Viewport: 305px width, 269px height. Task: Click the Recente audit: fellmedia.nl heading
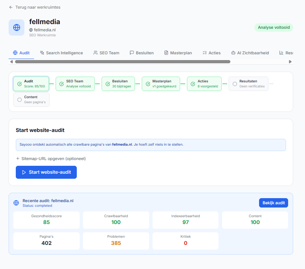coord(48,201)
